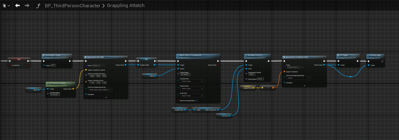Select the conversion node after Impact Point

coord(267,88)
